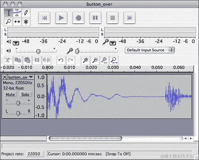
Task: Pause playback with Pause button
Action: click(x=96, y=18)
